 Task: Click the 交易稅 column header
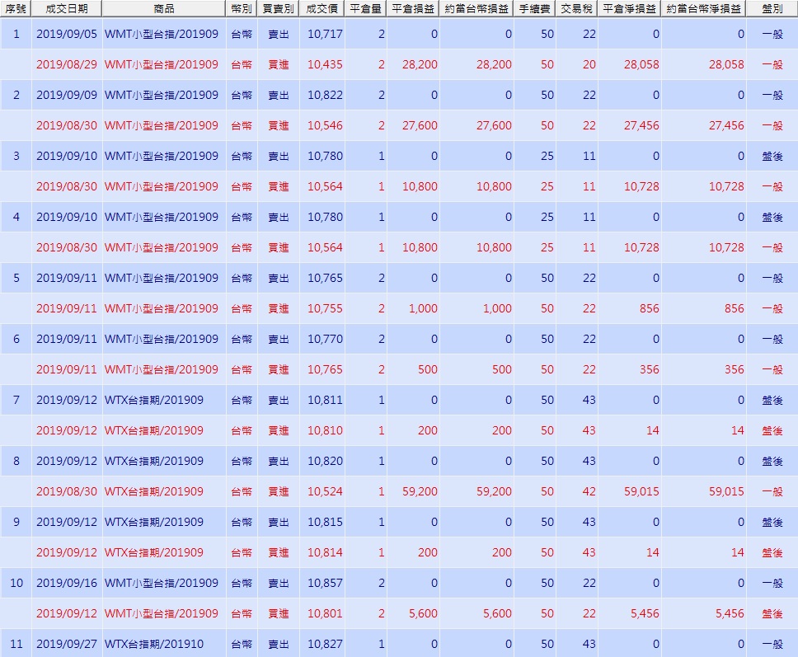(576, 8)
